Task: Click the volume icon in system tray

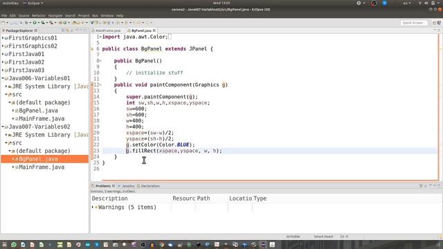Action: click(426, 3)
